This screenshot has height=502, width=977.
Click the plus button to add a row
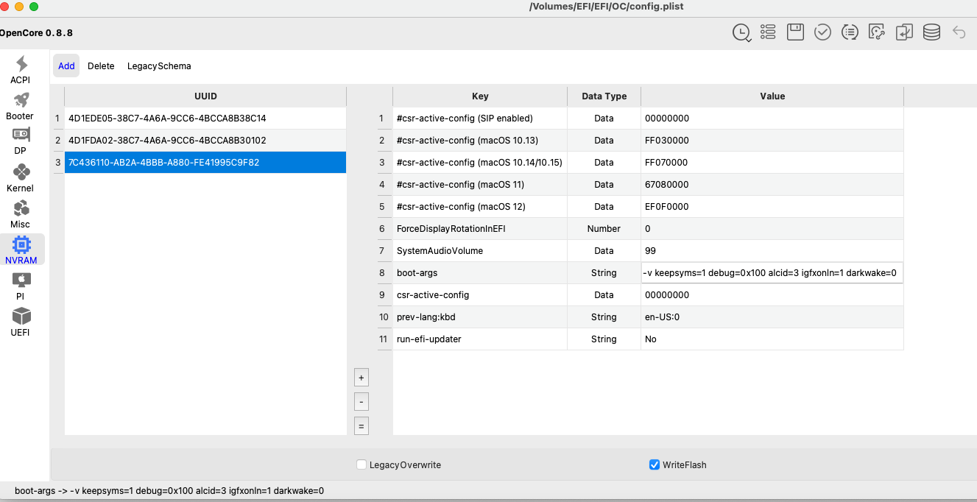(x=361, y=378)
